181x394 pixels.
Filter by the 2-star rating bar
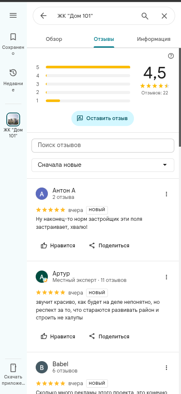(83, 92)
